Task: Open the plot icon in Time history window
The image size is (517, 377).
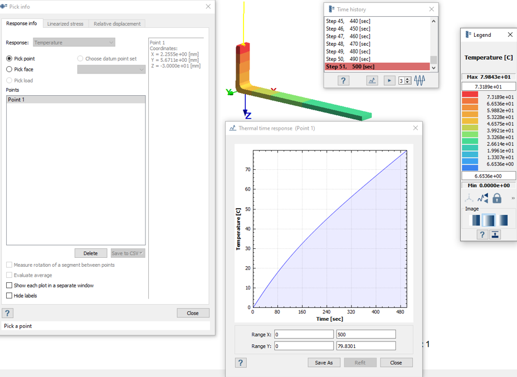Action: pos(371,80)
